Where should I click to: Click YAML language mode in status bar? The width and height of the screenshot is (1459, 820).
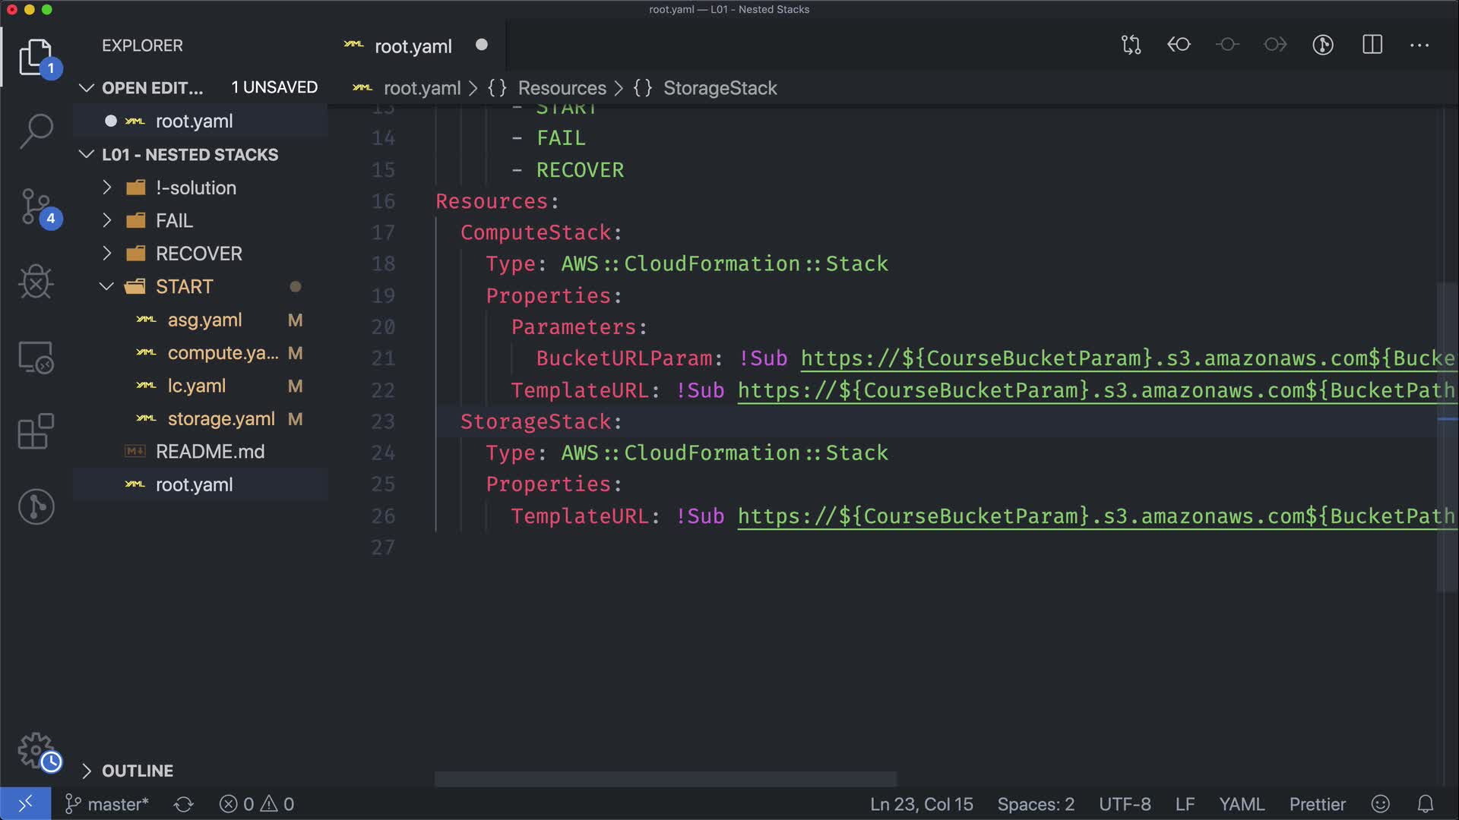[1241, 804]
